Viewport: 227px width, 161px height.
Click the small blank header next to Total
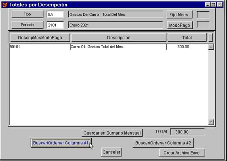click(x=211, y=38)
